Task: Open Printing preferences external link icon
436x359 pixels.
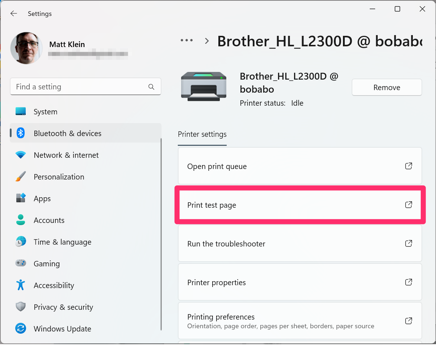Action: pyautogui.click(x=408, y=321)
